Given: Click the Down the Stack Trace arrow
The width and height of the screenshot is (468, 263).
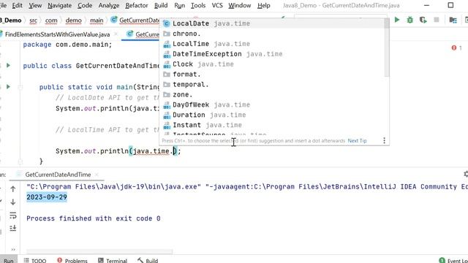Looking at the screenshot, I should [13, 202].
